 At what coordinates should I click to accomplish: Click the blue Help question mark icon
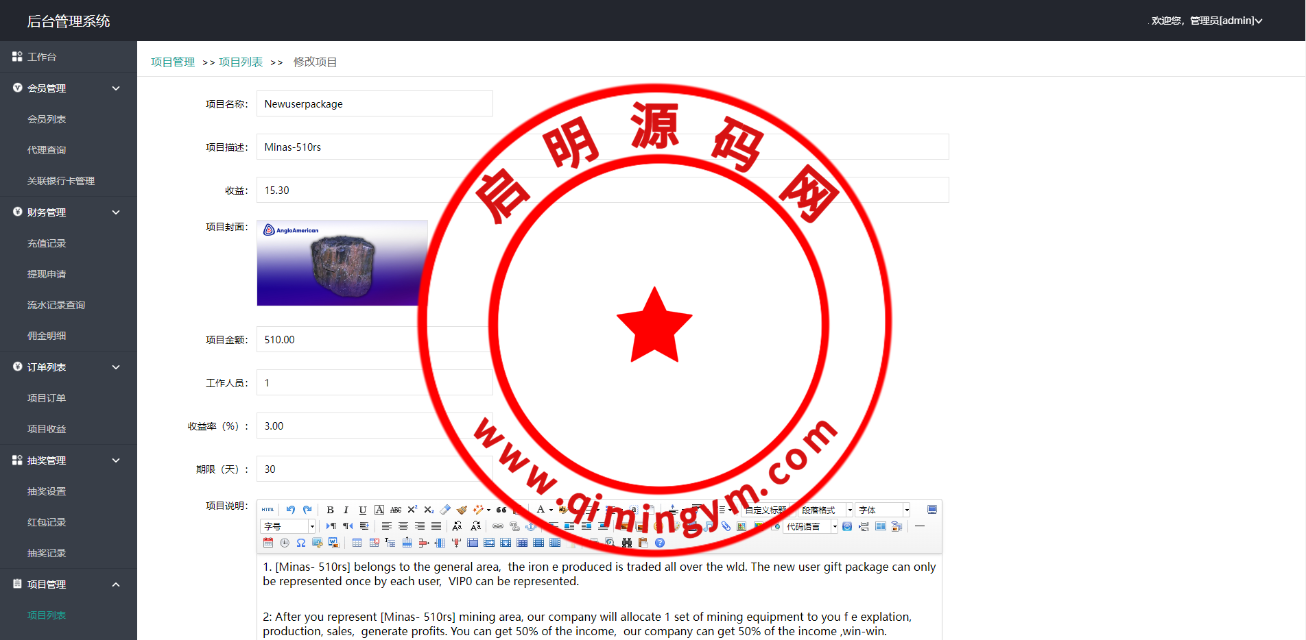[x=660, y=543]
